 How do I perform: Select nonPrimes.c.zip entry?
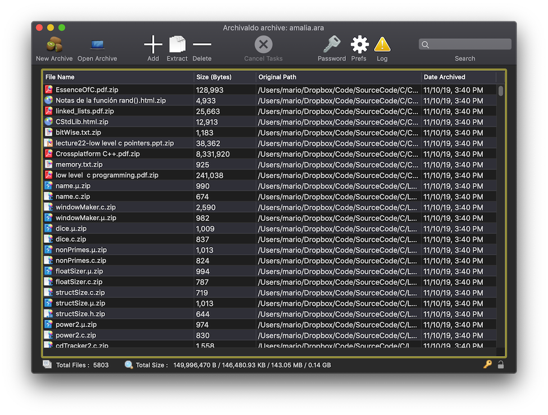tap(81, 261)
